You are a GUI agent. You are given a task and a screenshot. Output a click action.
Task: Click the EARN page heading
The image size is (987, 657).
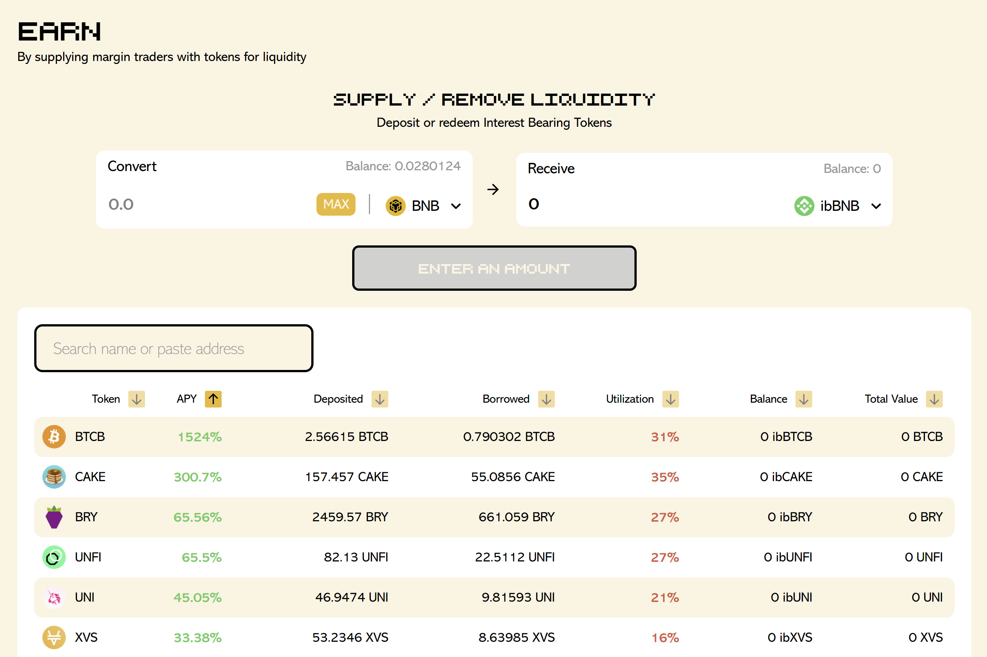[x=59, y=32]
